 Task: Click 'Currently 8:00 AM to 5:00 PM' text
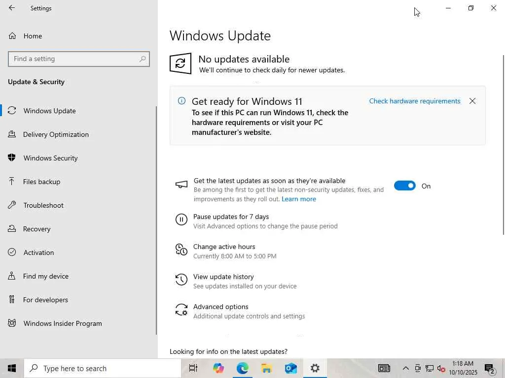click(x=235, y=256)
